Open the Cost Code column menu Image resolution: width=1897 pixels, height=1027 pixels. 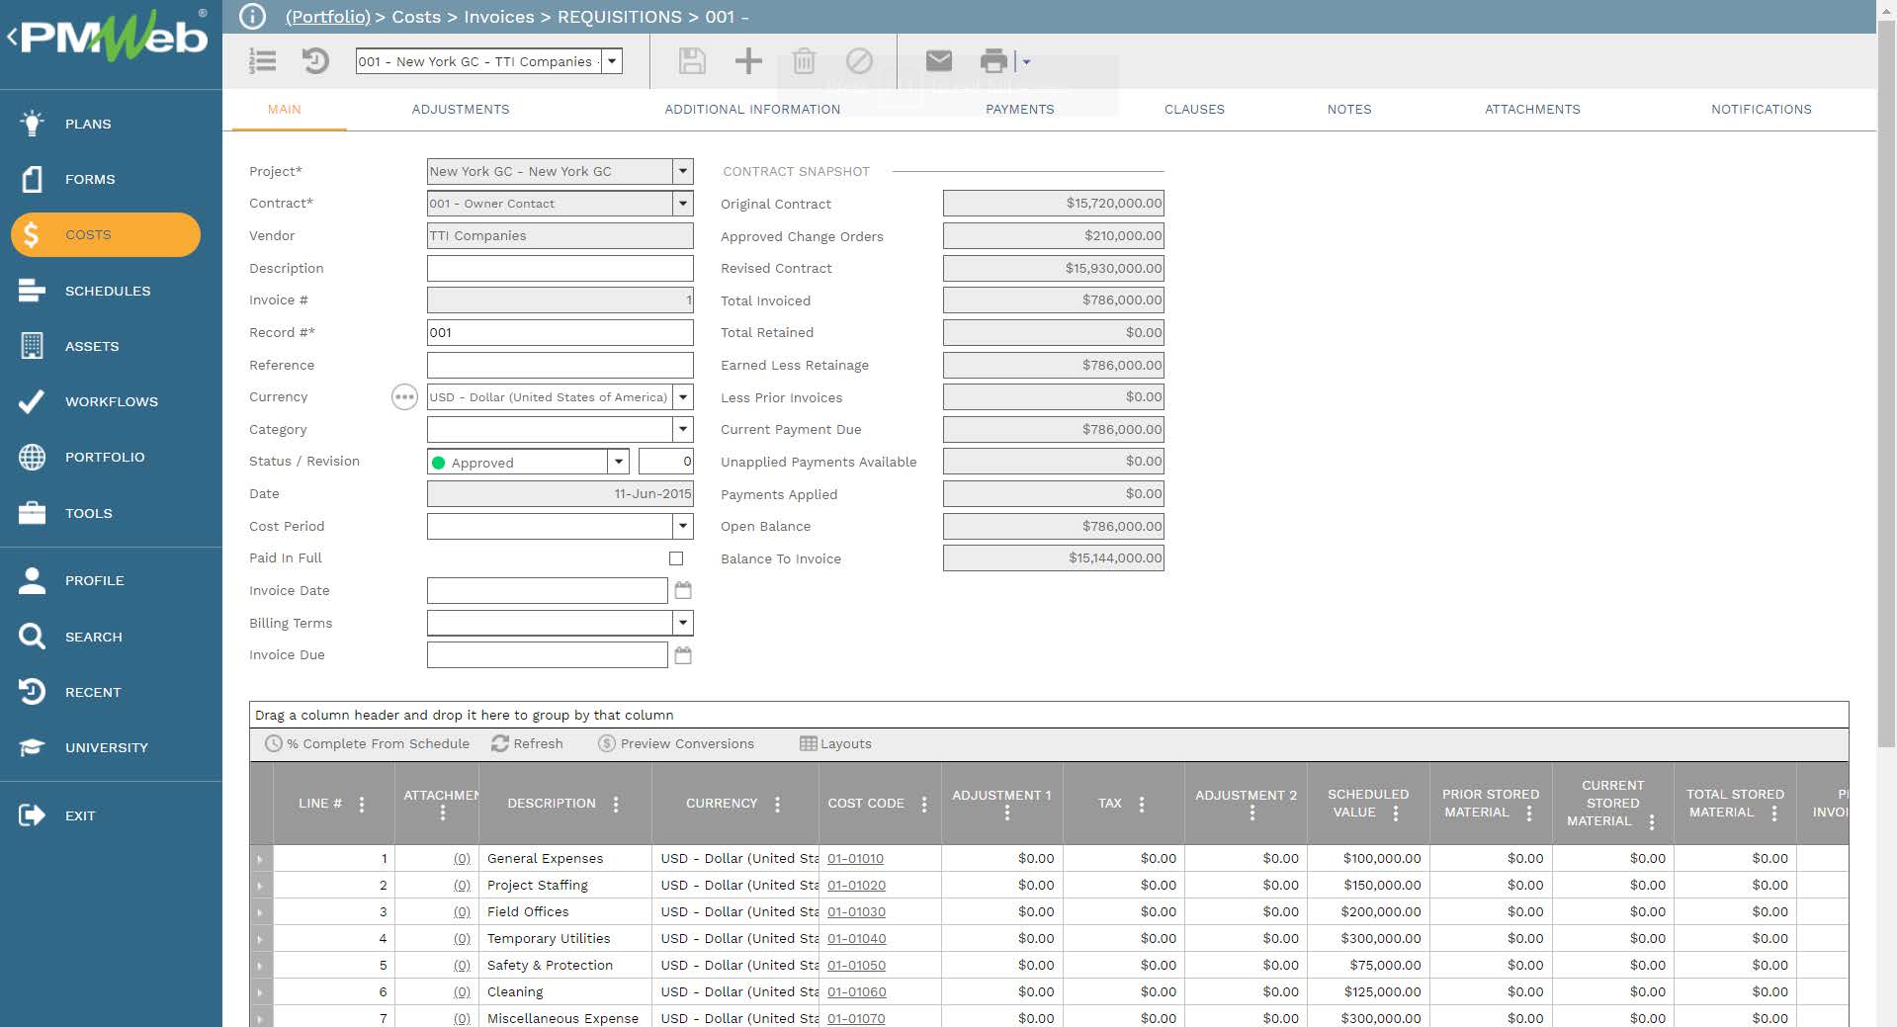coord(924,804)
